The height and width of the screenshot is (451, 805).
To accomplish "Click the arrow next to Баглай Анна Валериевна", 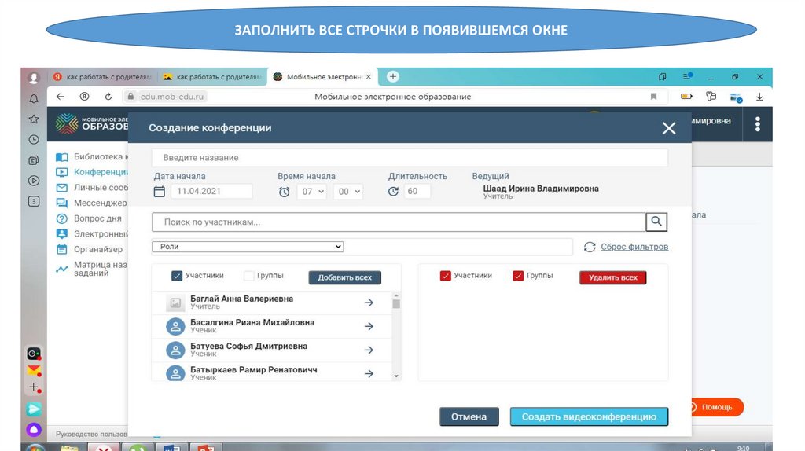I will 369,303.
